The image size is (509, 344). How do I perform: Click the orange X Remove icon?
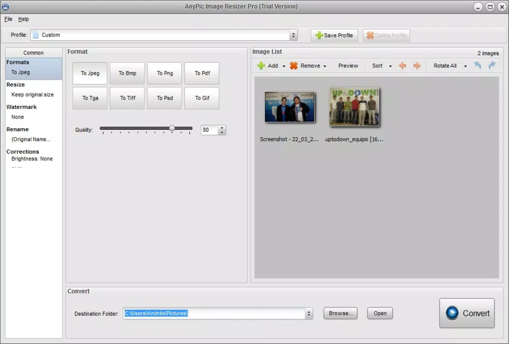point(294,66)
